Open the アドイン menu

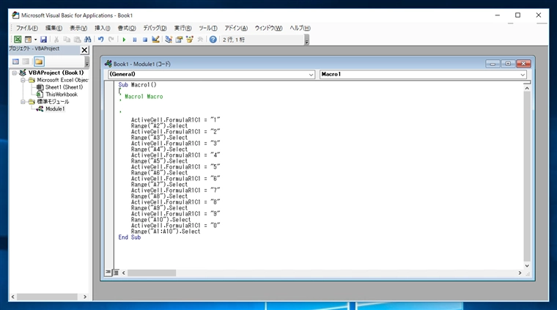click(236, 28)
